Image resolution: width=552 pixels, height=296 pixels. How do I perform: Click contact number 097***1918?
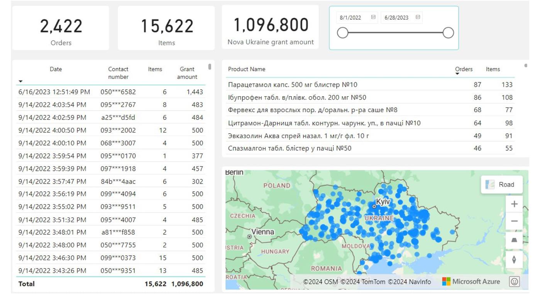[118, 168]
